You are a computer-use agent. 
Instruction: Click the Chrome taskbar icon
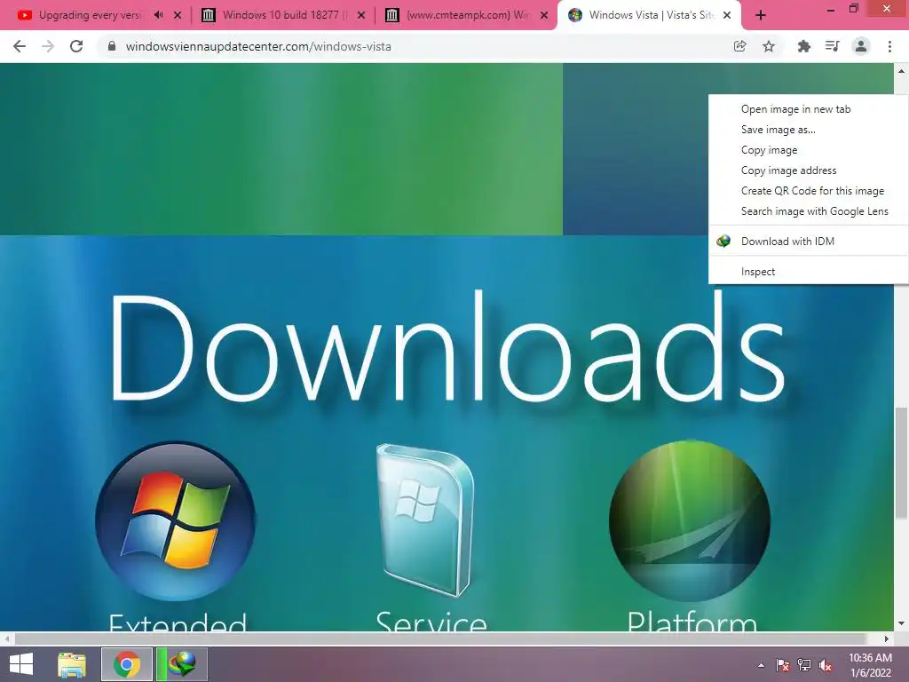click(x=126, y=664)
